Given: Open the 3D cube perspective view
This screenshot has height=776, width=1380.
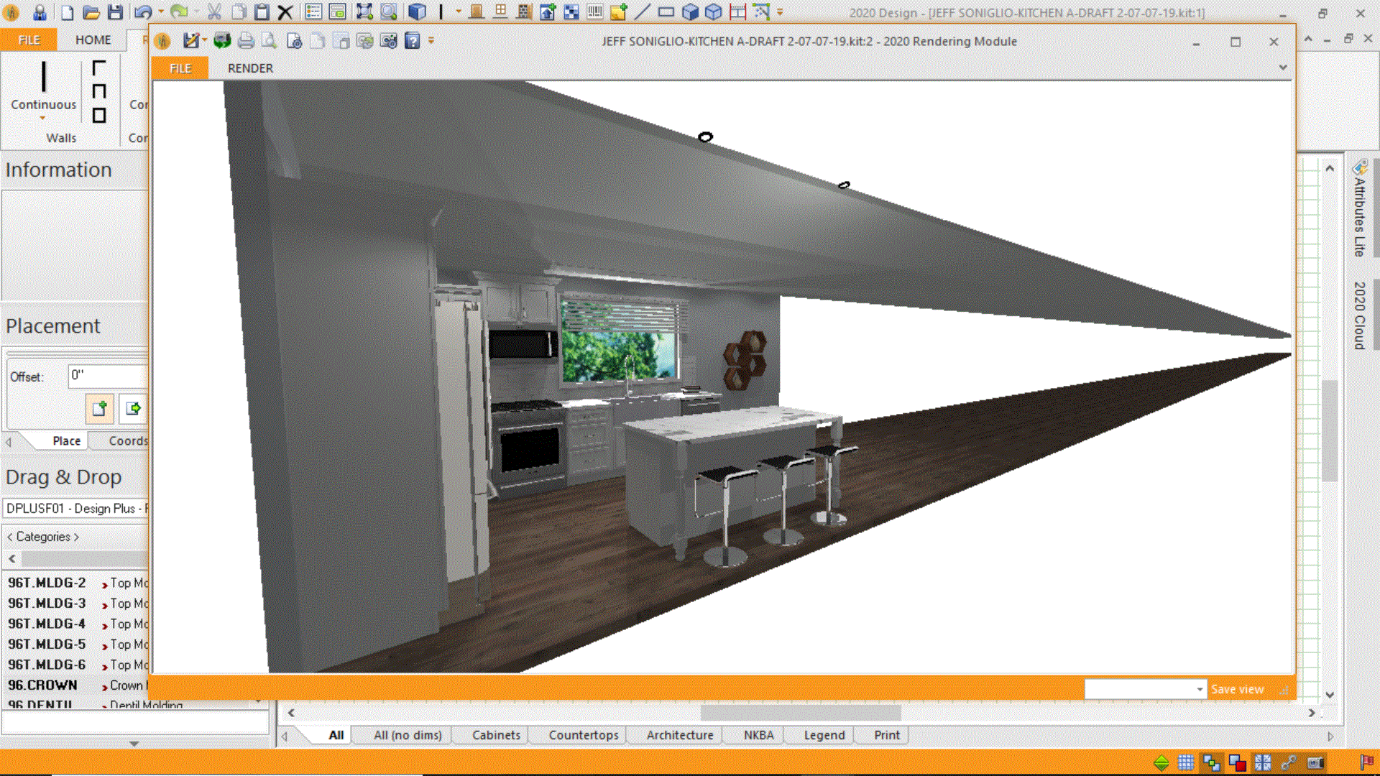Looking at the screenshot, I should [x=417, y=12].
